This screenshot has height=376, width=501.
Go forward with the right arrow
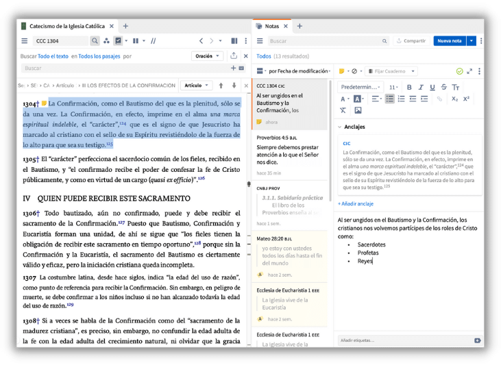click(212, 41)
